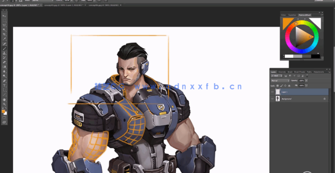Collapse the Layers panel group with the double arrow
This screenshot has height=173, width=335.
point(327,69)
